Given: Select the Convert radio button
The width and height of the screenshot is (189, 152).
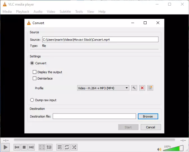Looking at the screenshot, I should [32, 63].
